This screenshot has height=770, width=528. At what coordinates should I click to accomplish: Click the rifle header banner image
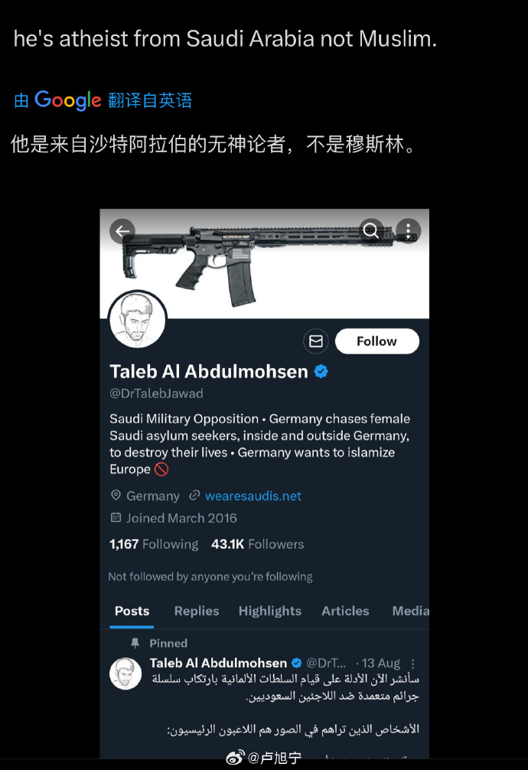(264, 263)
